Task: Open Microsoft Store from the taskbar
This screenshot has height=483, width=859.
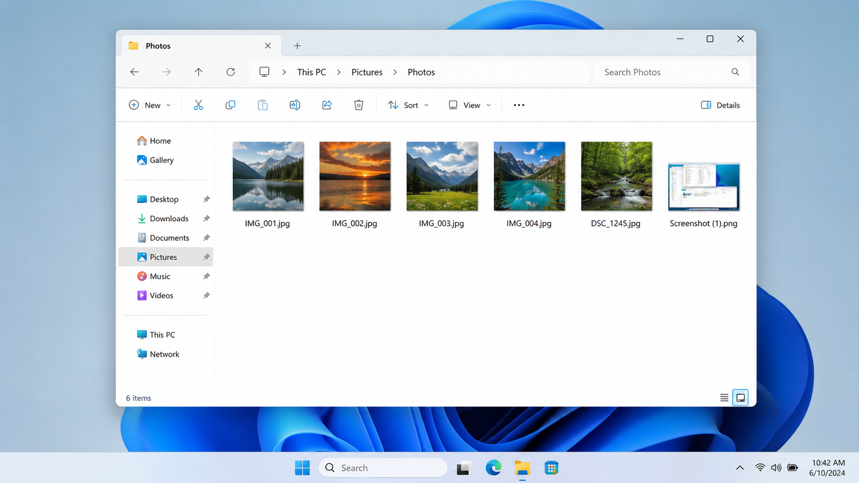Action: [x=551, y=468]
